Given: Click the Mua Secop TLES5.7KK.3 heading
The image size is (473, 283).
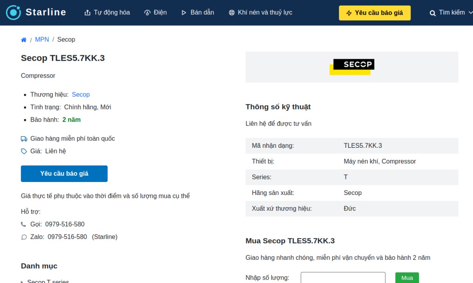Looking at the screenshot, I should [290, 241].
